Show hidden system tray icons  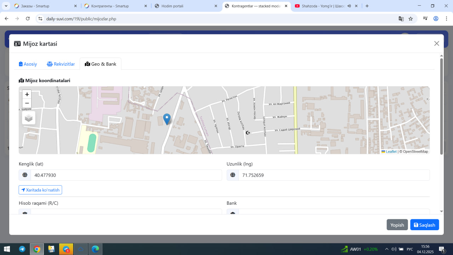click(x=386, y=249)
